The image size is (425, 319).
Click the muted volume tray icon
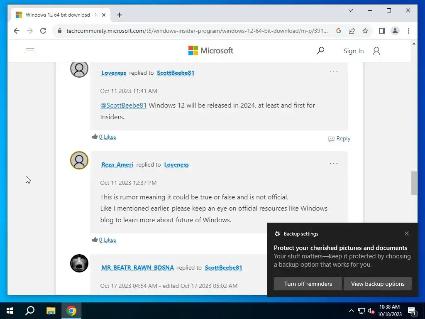tap(371, 311)
